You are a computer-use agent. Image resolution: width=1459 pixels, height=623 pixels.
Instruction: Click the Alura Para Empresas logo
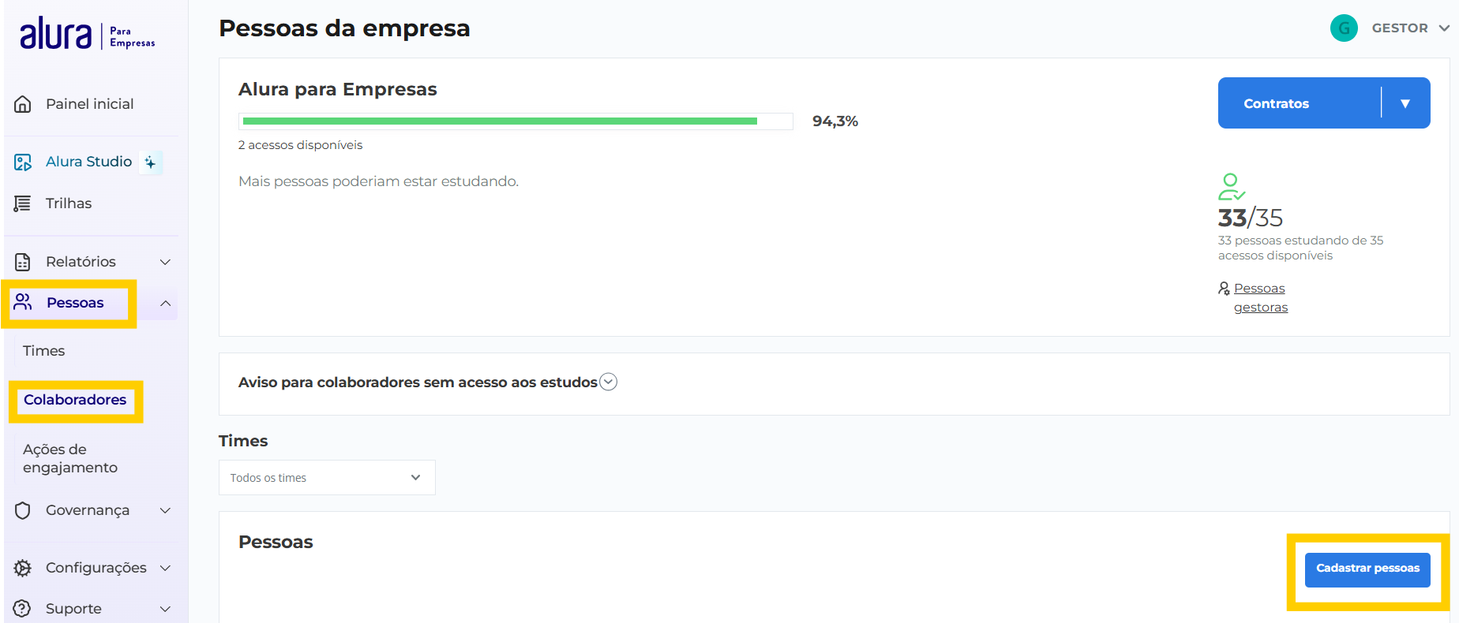pos(87,35)
